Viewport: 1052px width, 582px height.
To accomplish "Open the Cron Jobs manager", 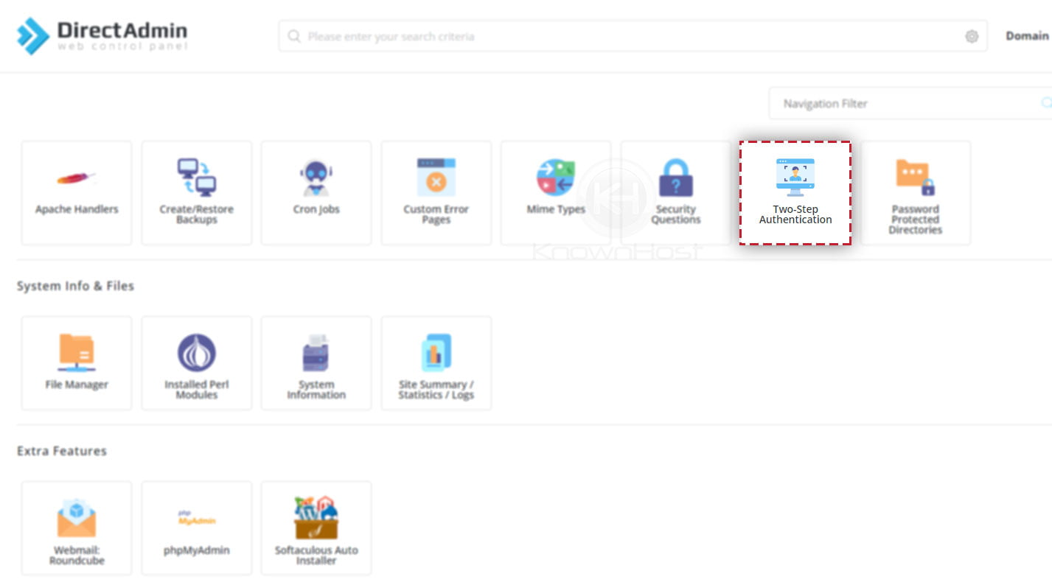I will tap(316, 192).
